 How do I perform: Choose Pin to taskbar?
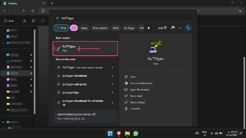137,102
